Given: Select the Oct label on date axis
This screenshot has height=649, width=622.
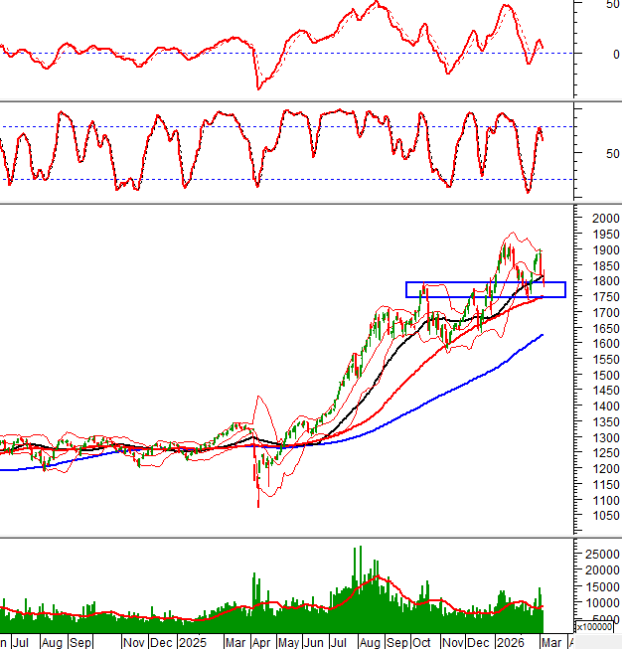Looking at the screenshot, I should 422,643.
